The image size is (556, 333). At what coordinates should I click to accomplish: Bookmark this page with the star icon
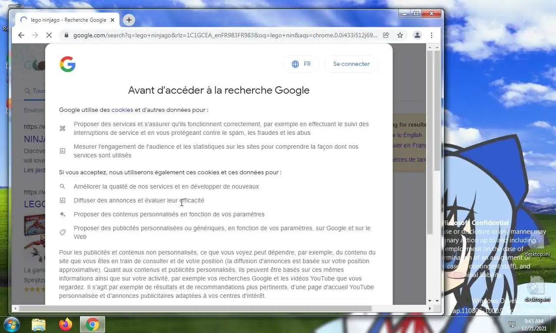(x=400, y=35)
